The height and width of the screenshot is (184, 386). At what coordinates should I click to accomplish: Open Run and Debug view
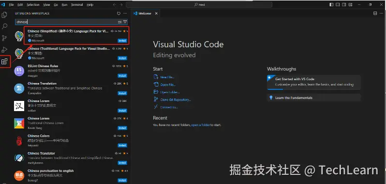pos(4,50)
